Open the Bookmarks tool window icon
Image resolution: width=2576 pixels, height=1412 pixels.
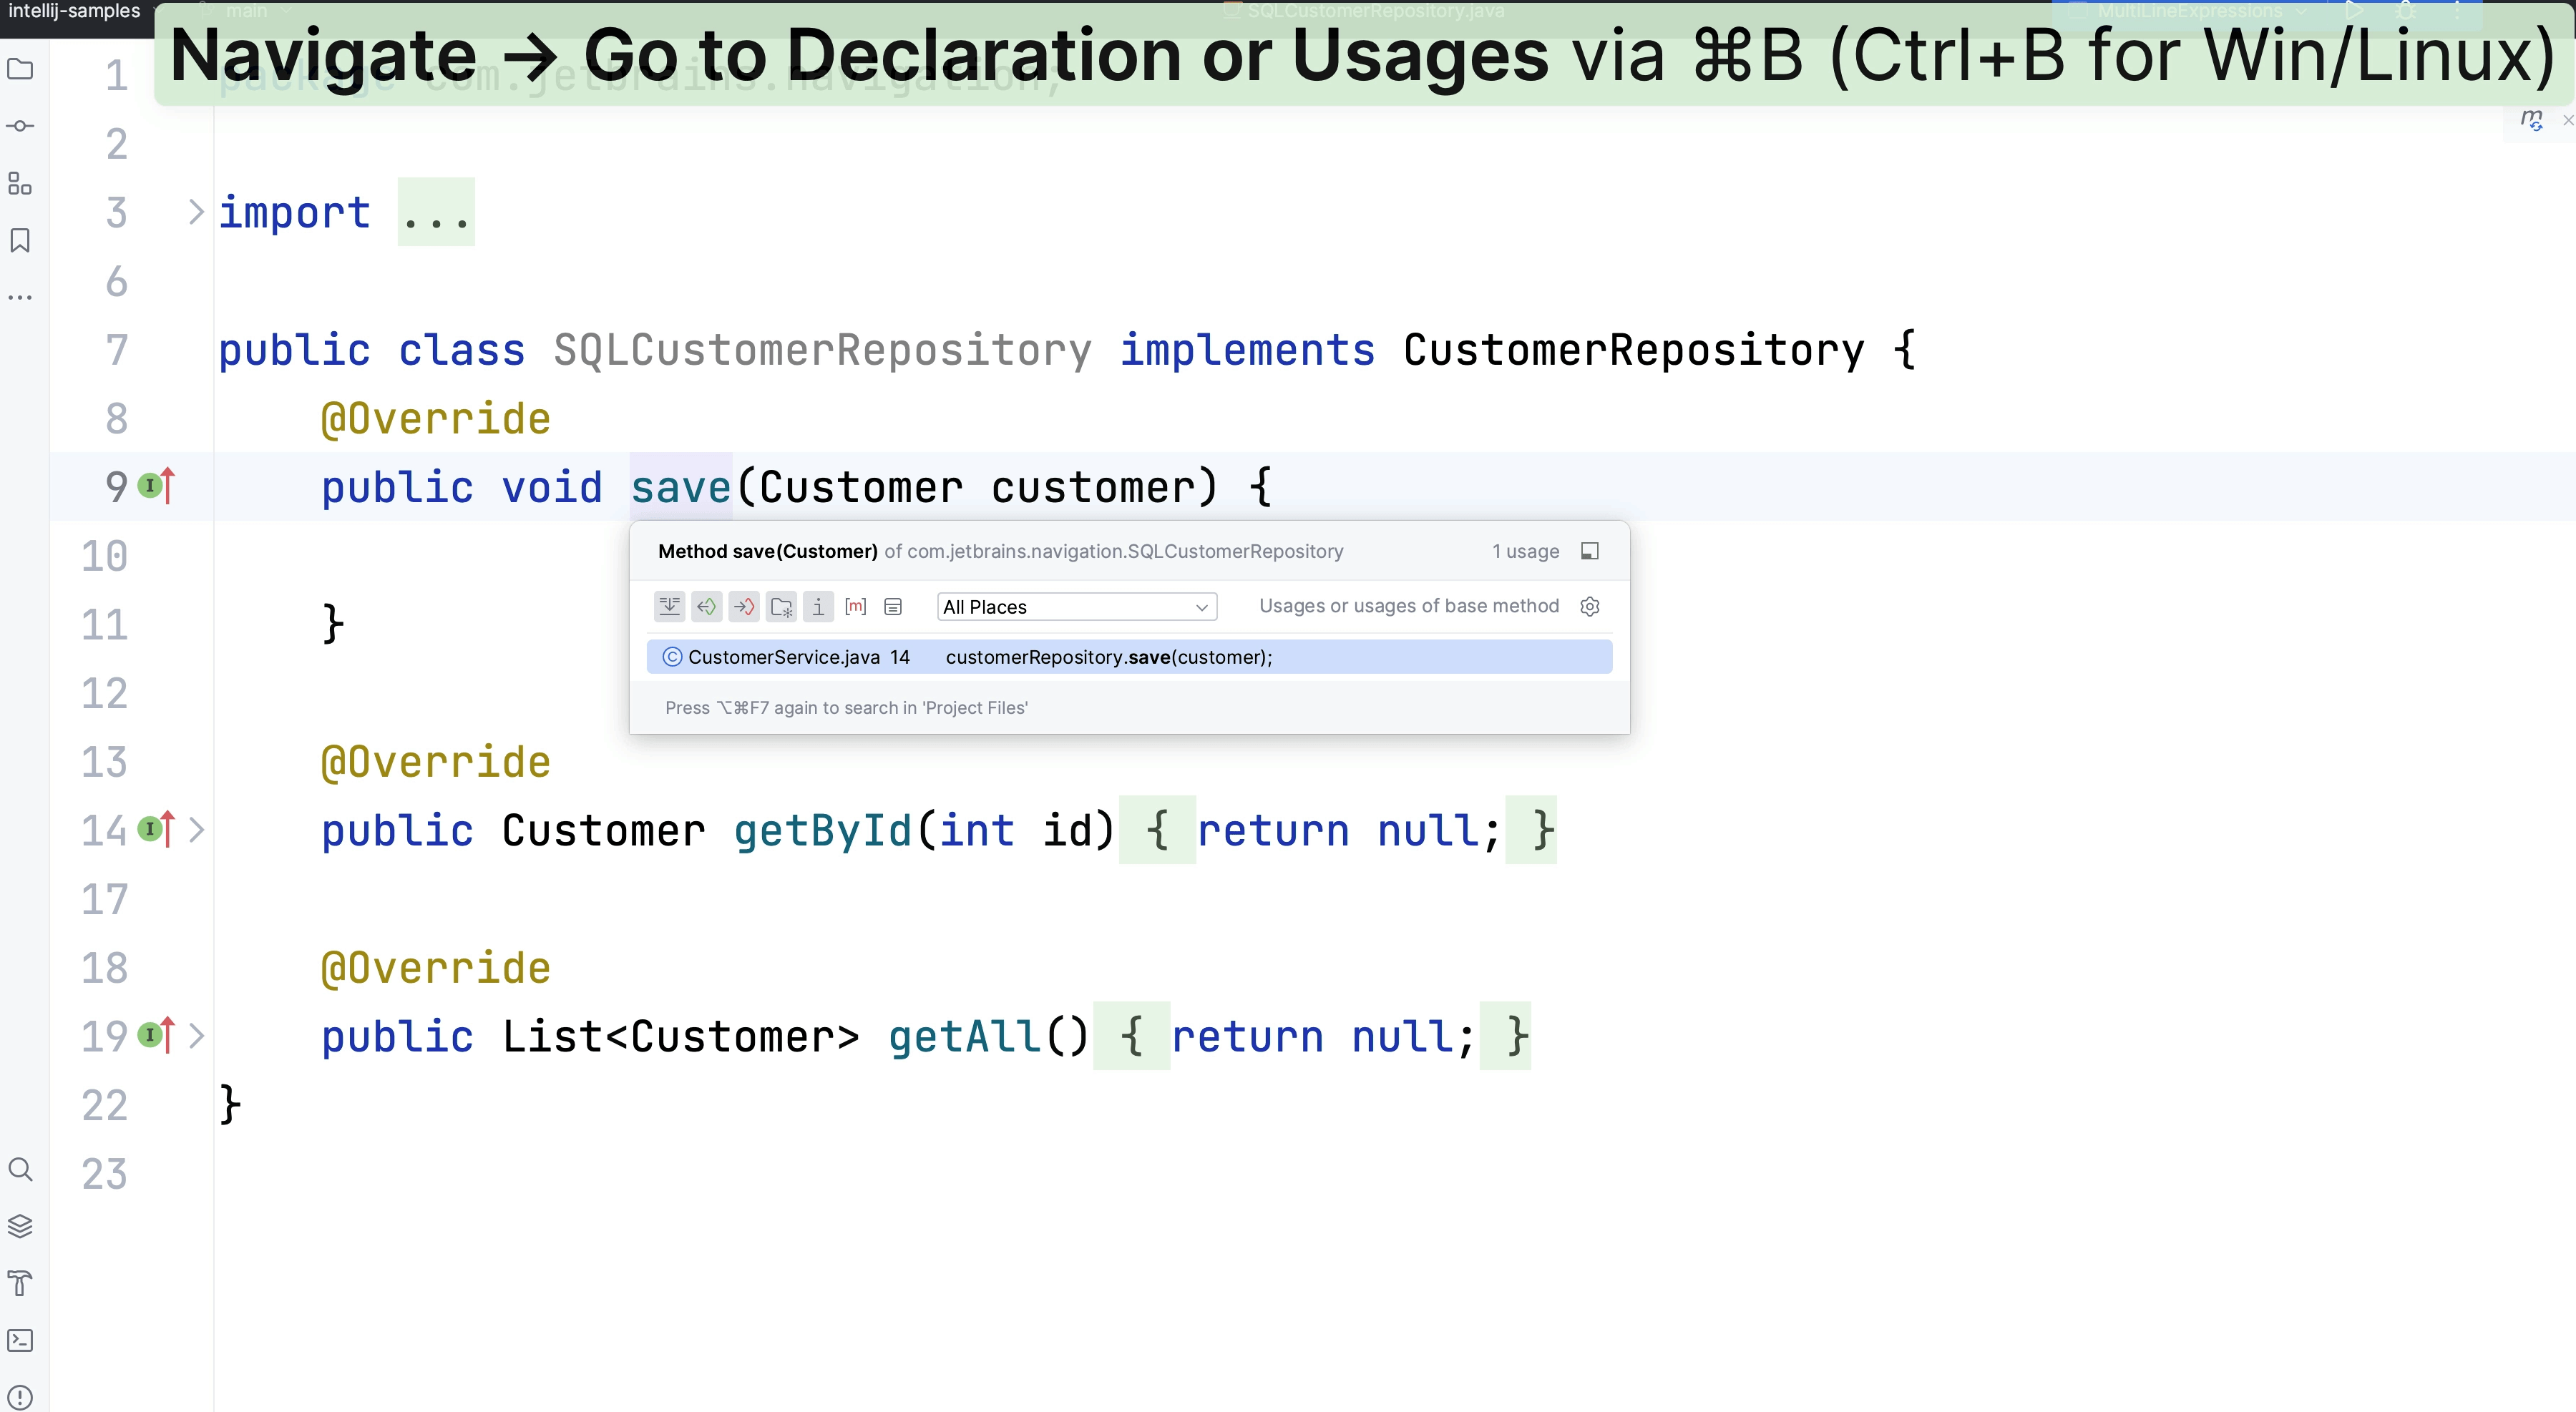pyautogui.click(x=21, y=241)
